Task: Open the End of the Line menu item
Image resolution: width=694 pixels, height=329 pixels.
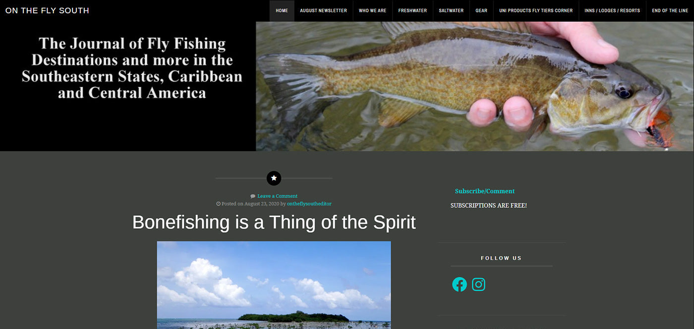Action: [670, 10]
